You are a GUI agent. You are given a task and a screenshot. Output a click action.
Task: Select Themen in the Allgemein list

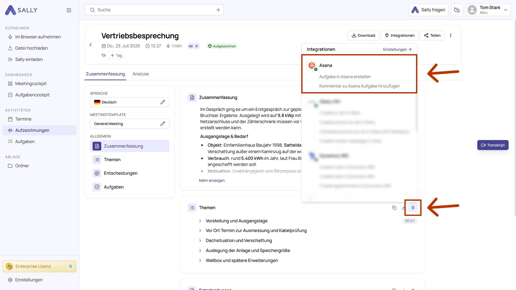(130, 160)
